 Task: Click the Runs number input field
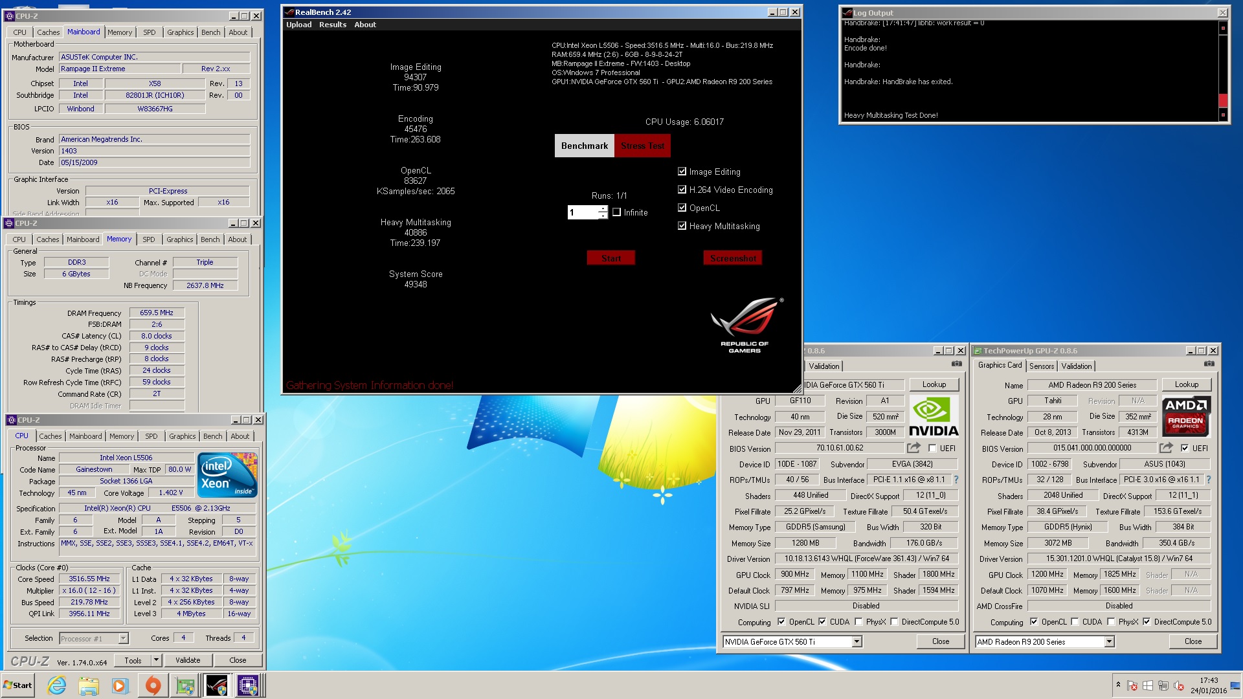pyautogui.click(x=583, y=212)
